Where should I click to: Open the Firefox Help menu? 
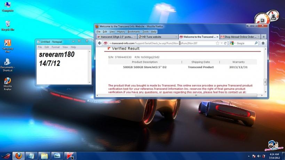(153, 32)
